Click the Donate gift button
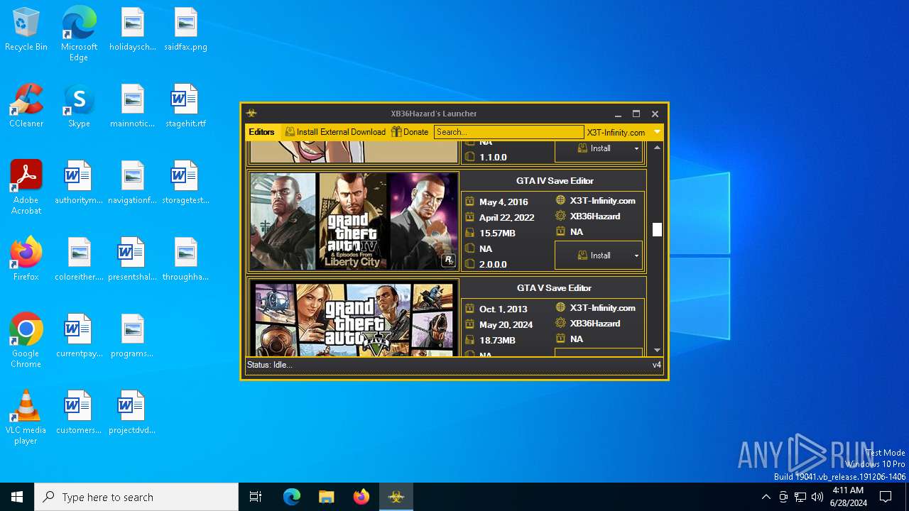Image resolution: width=909 pixels, height=511 pixels. point(410,132)
